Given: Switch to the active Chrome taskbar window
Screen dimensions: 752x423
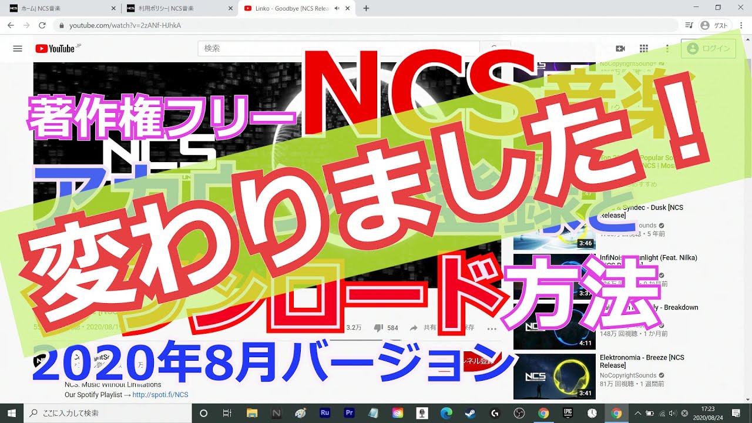Looking at the screenshot, I should tap(616, 413).
